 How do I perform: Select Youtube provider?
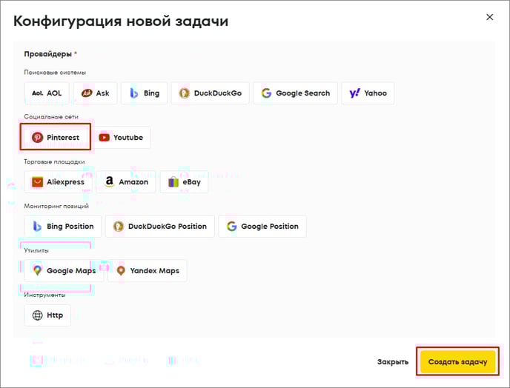[x=121, y=138]
